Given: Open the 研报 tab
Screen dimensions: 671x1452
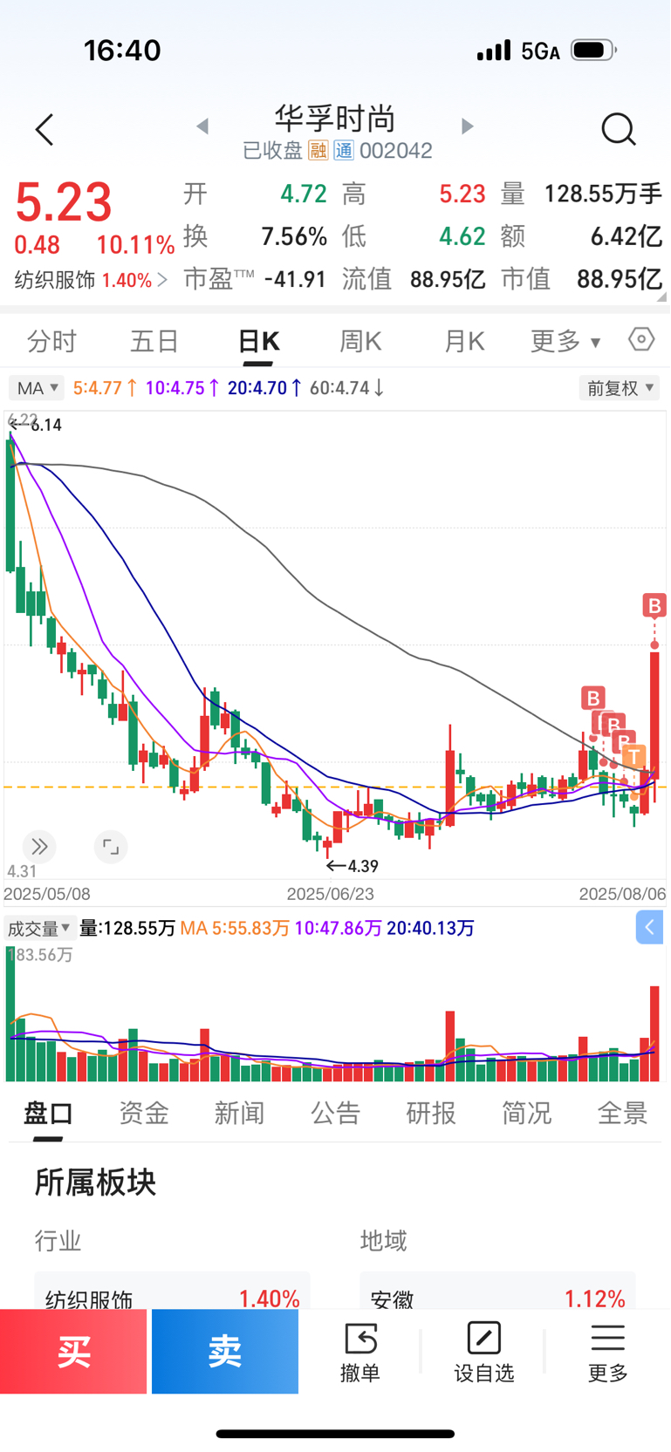Looking at the screenshot, I should coord(431,1113).
